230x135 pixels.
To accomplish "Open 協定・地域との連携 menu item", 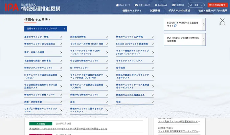I will 43,52.
